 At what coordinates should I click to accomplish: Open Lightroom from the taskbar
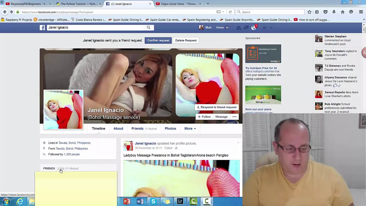pos(180,202)
